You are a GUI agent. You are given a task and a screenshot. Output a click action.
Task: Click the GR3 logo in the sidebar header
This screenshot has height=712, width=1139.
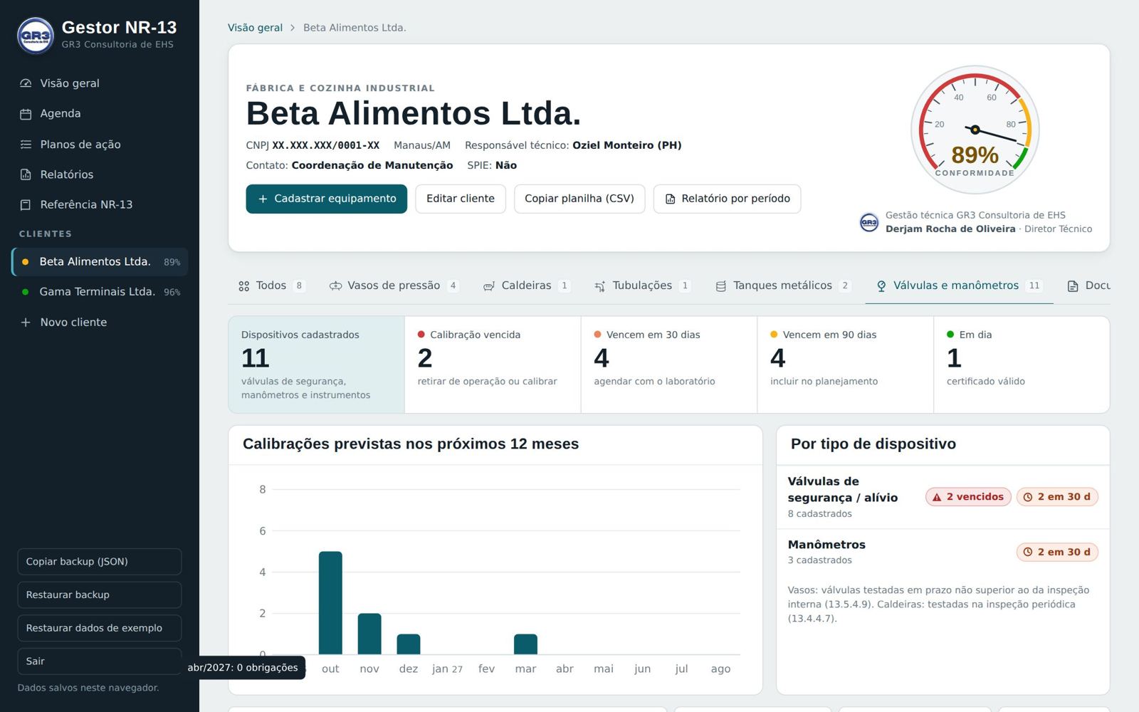point(35,36)
